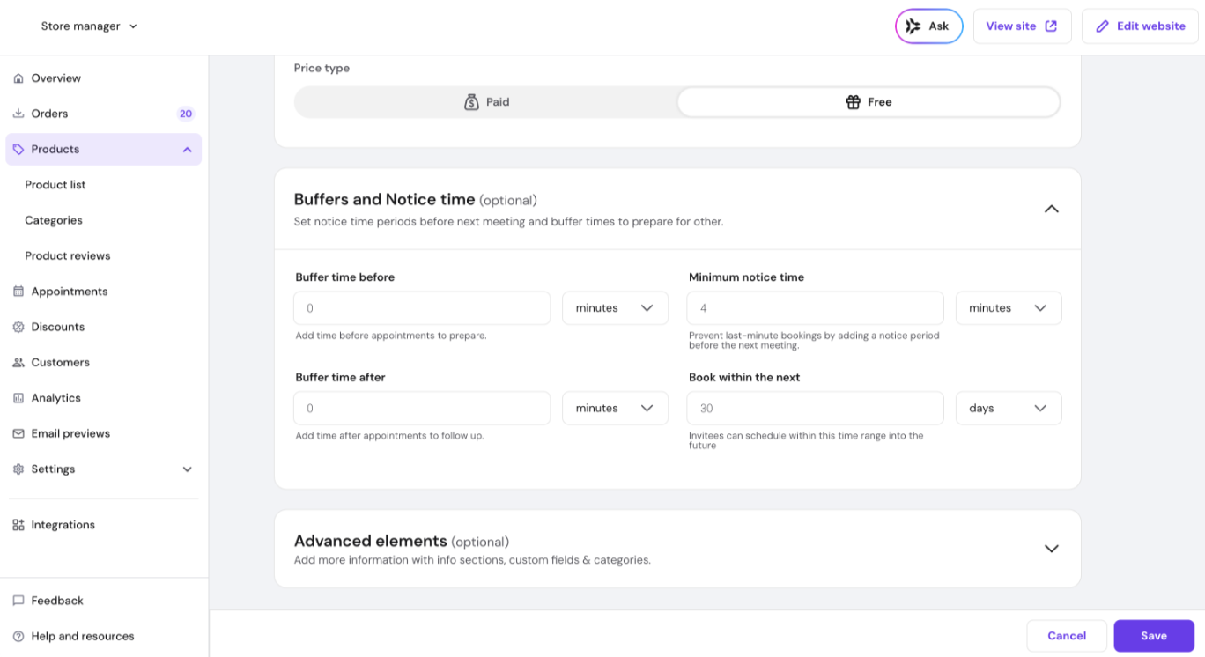Click the Appointments calendar icon
Viewport: 1205px width, 657px height.
pyautogui.click(x=18, y=292)
